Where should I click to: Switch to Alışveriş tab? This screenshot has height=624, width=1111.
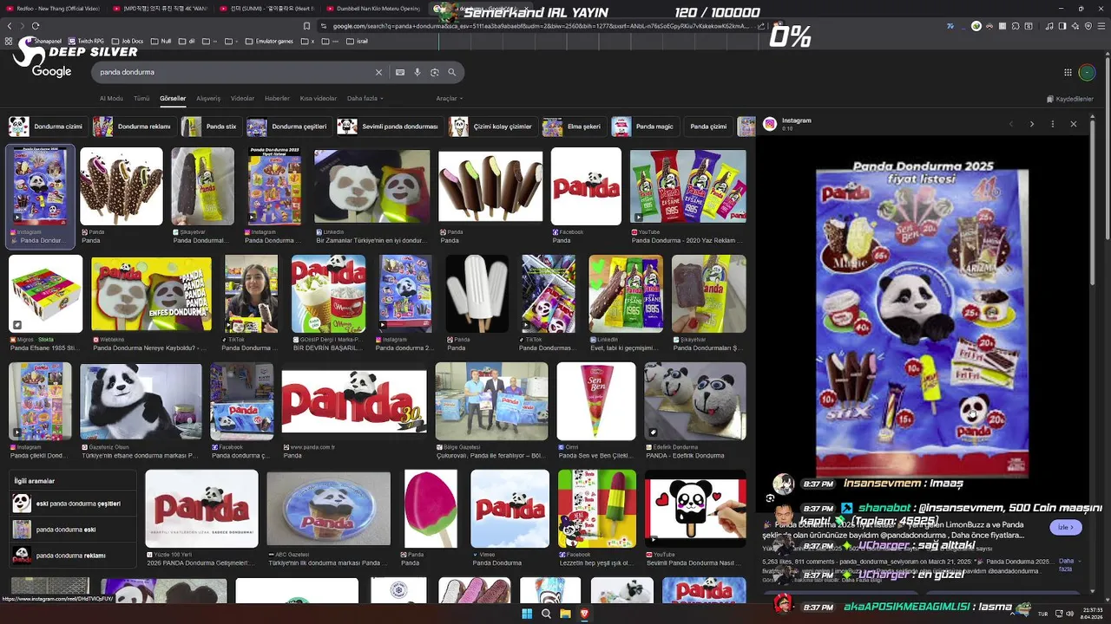click(x=208, y=99)
